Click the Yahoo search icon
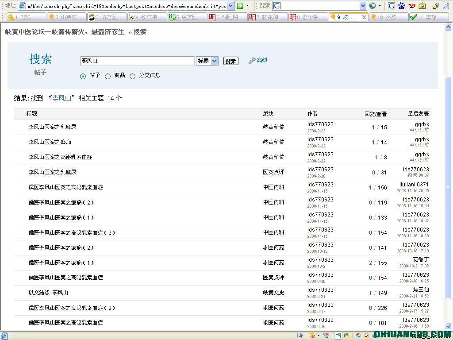Viewport: 453px width, 340px height. (412, 6)
